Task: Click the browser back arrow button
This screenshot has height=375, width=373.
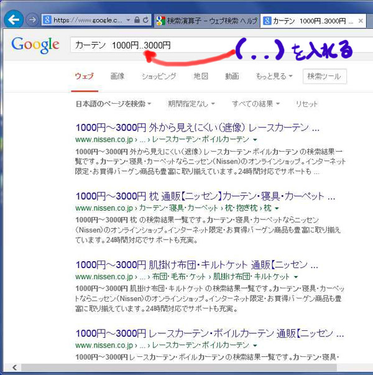Action: pyautogui.click(x=14, y=20)
